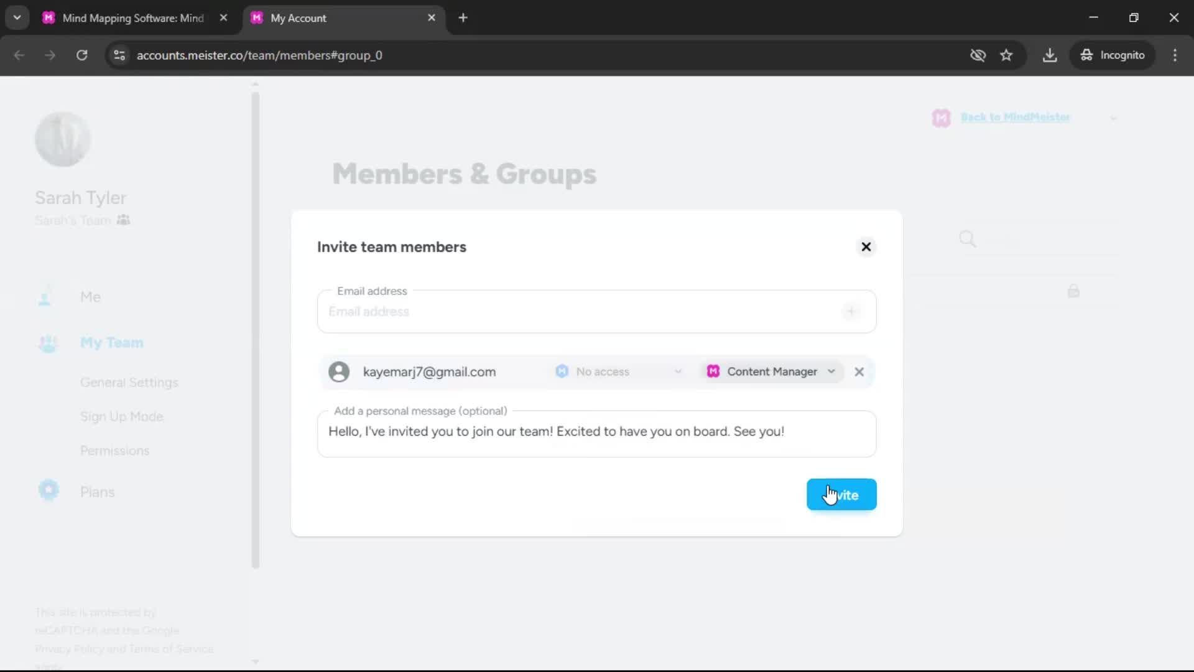Viewport: 1194px width, 672px height.
Task: Close the Mind Mapping Software tab
Action: tap(223, 18)
